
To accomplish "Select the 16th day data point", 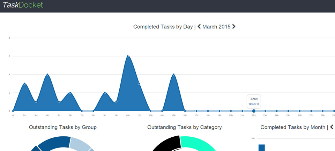I will click(x=185, y=111).
